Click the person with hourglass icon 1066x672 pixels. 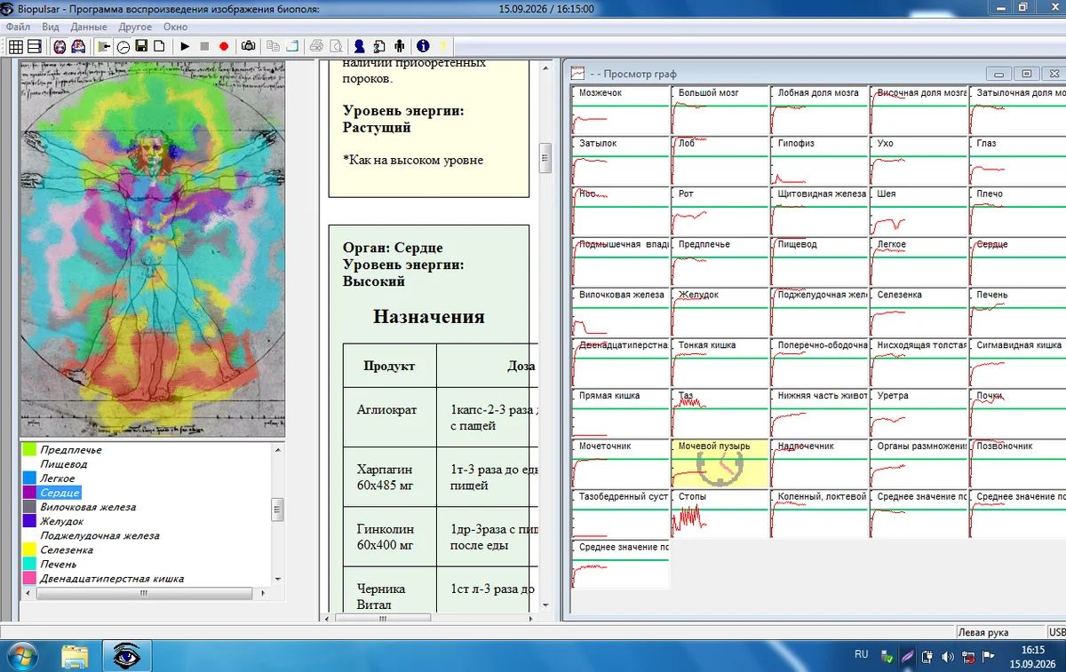(x=379, y=46)
